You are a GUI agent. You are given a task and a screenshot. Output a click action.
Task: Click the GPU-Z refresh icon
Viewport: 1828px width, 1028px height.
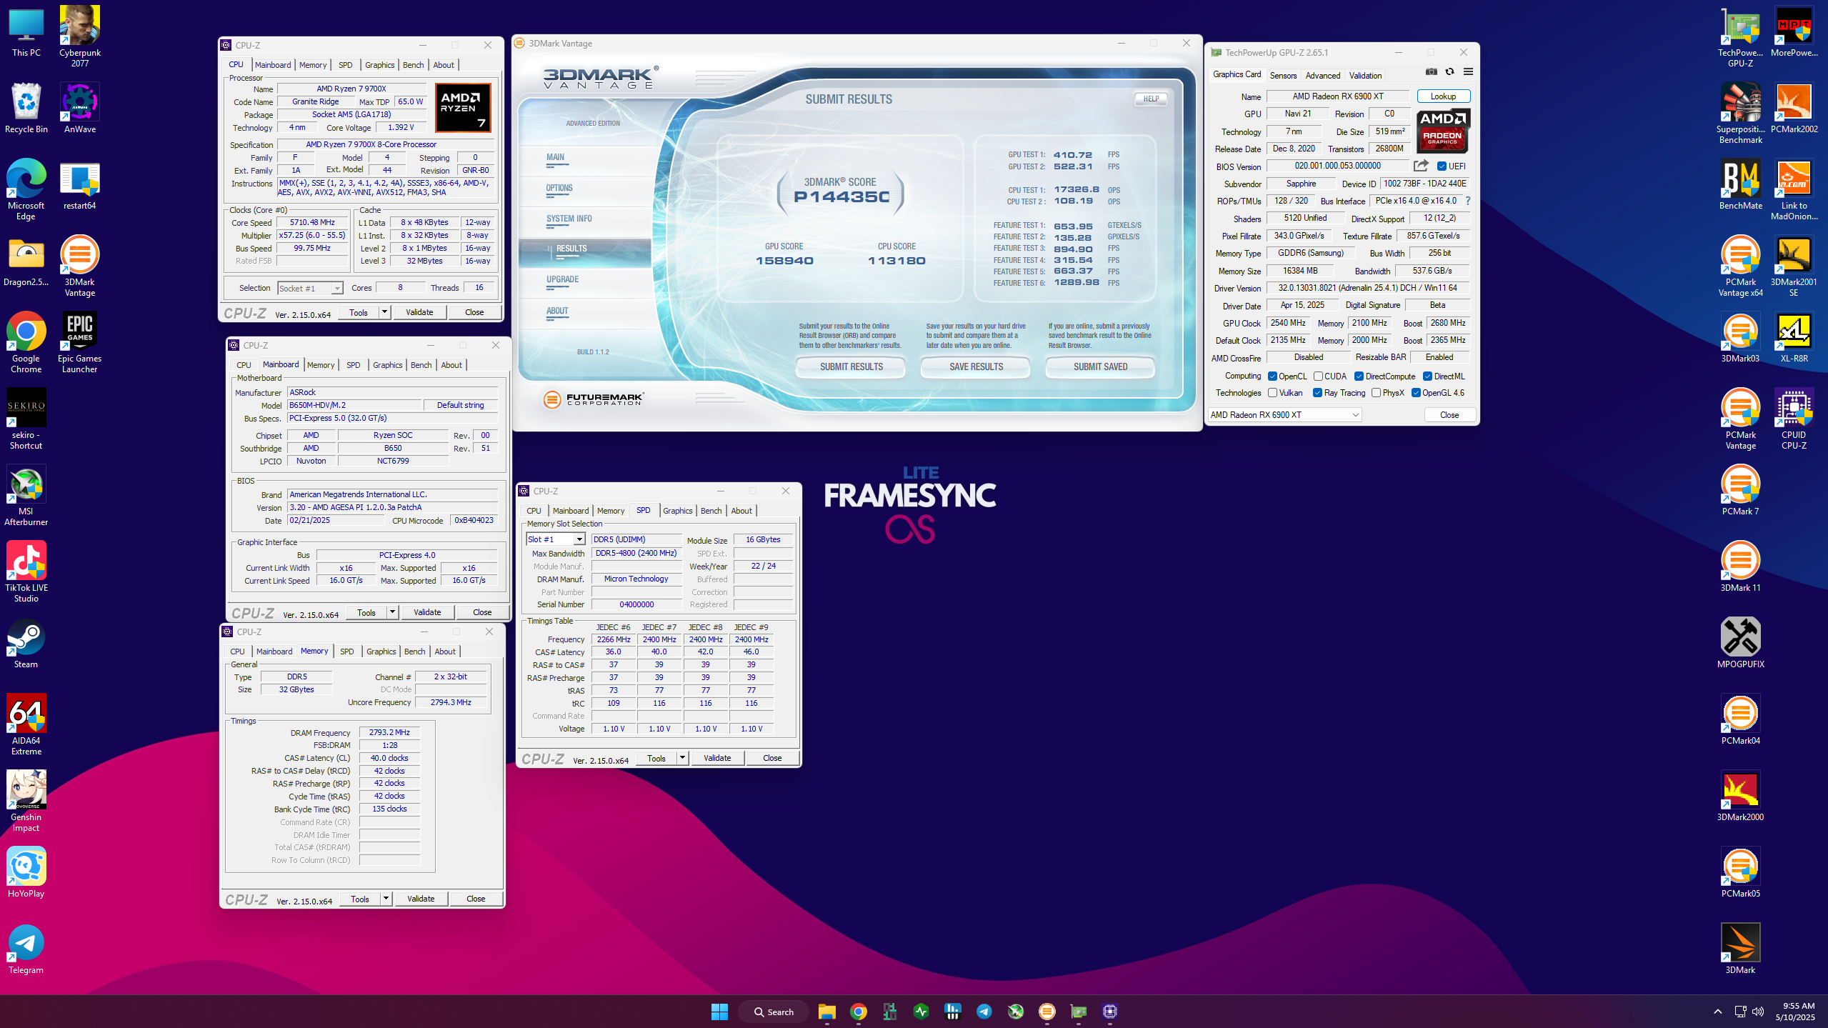(x=1449, y=71)
